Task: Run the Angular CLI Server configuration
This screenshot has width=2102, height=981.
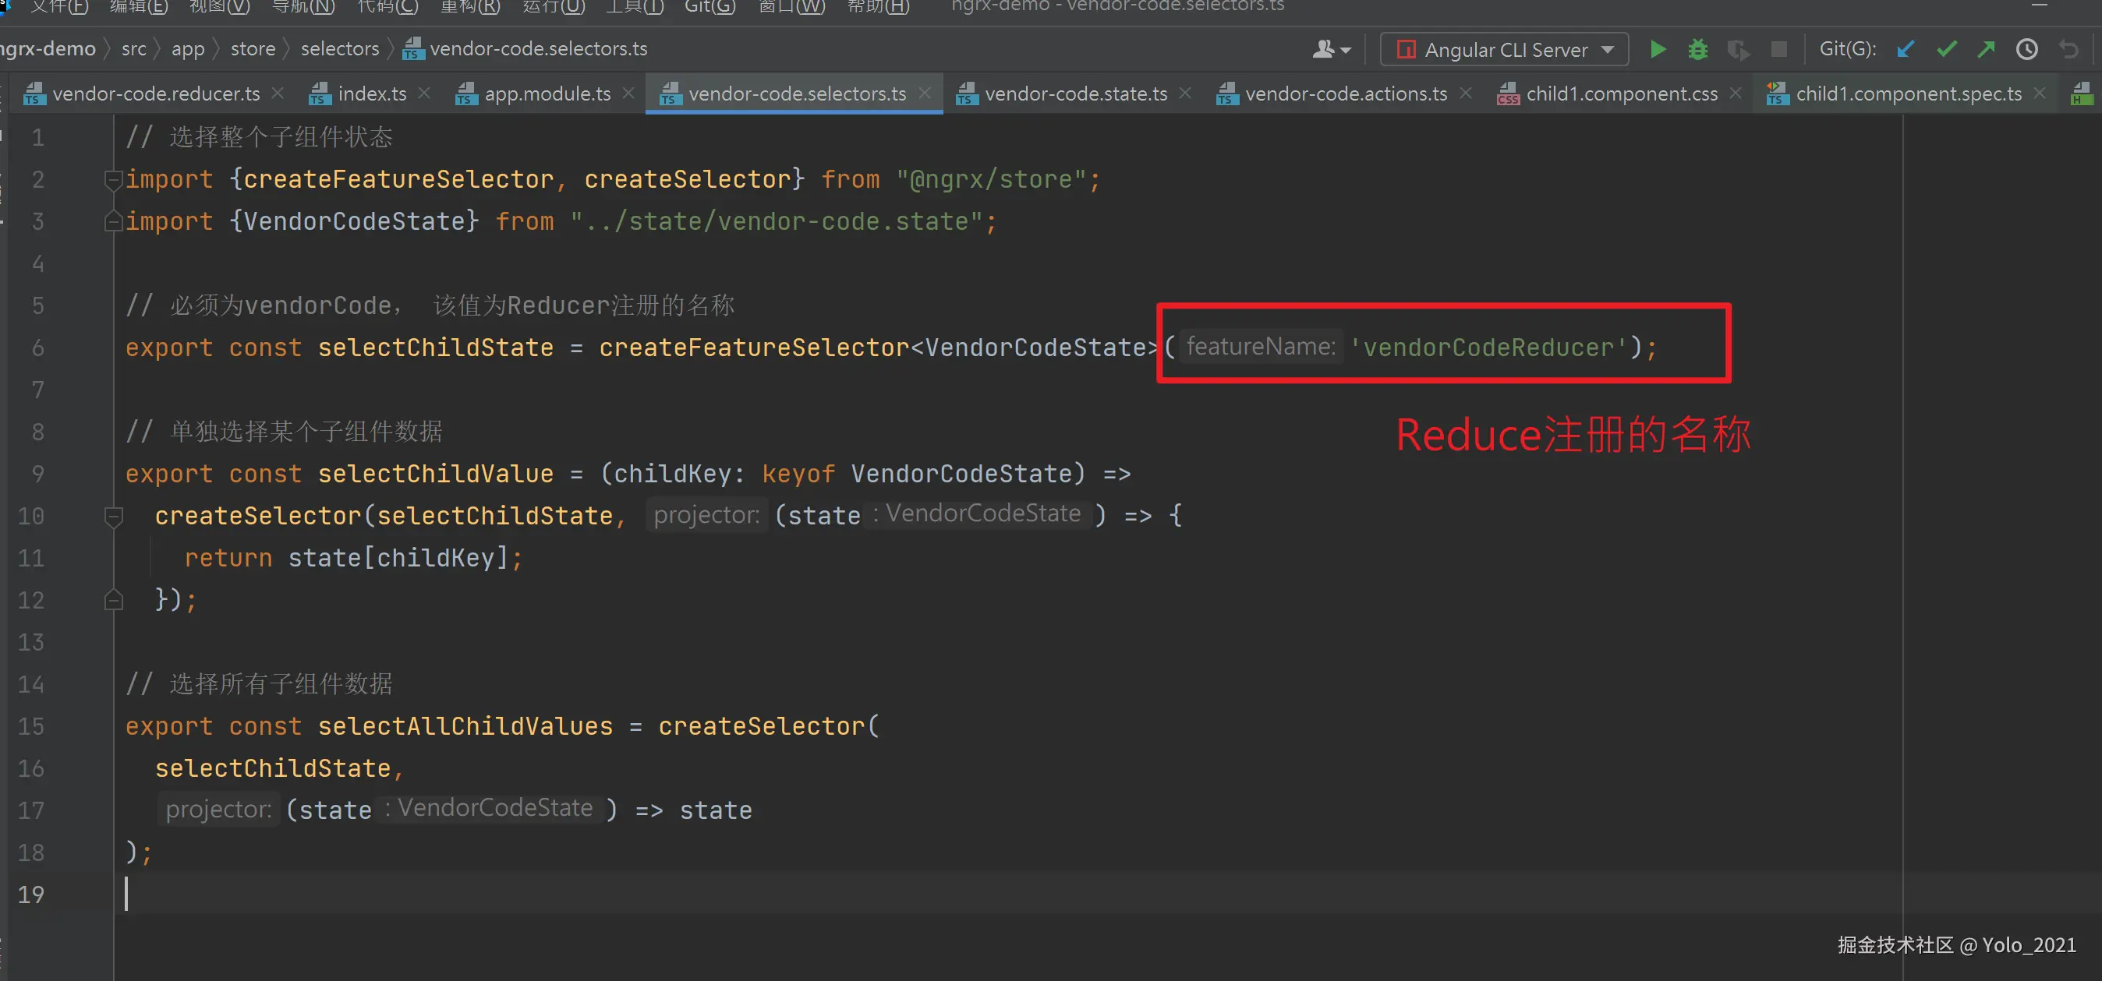Action: click(1658, 50)
